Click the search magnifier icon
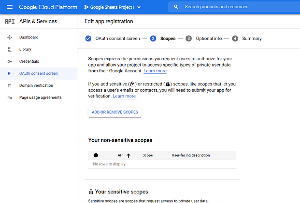The width and height of the screenshot is (300, 203). [x=176, y=7]
